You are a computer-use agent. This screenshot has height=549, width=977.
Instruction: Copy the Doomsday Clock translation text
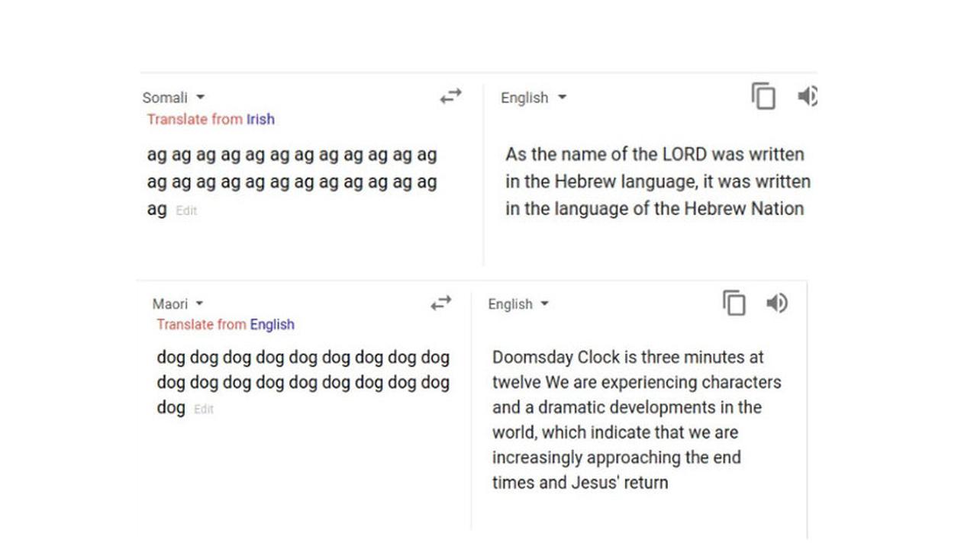(x=734, y=303)
